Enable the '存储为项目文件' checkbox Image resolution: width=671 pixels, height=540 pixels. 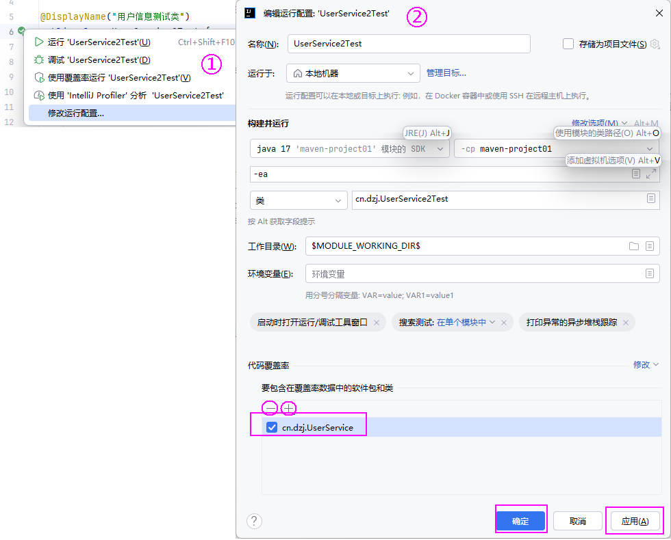point(568,44)
